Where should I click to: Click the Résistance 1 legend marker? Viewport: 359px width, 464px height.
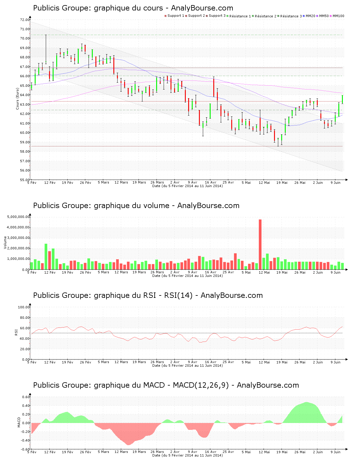tap(227, 16)
